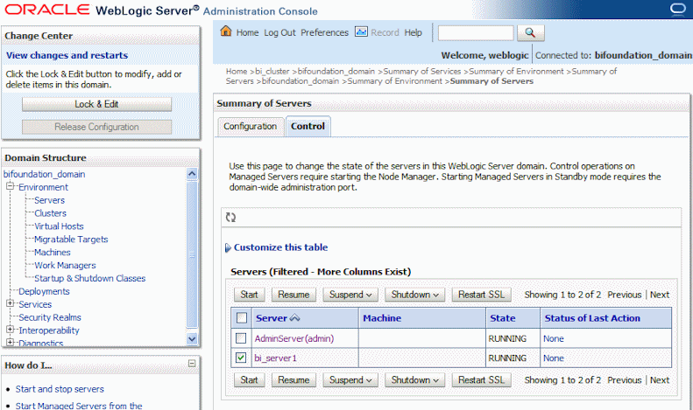Open the bi_server1 server link

click(x=275, y=358)
